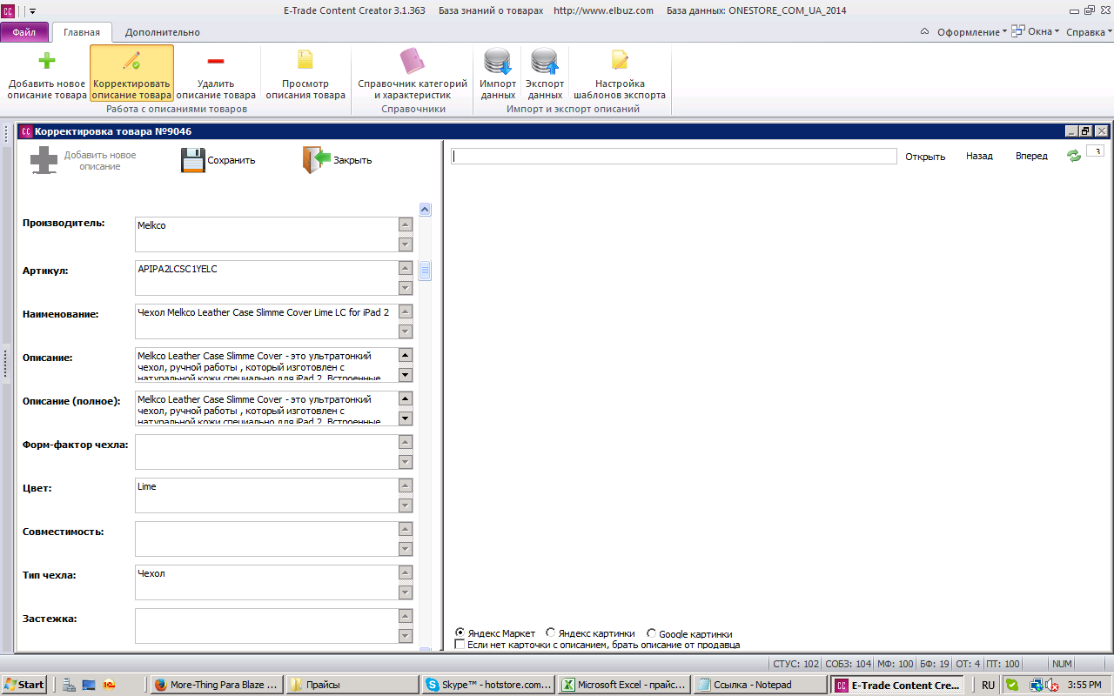
Task: Launch Экспорт данных database icon
Action: [x=545, y=62]
